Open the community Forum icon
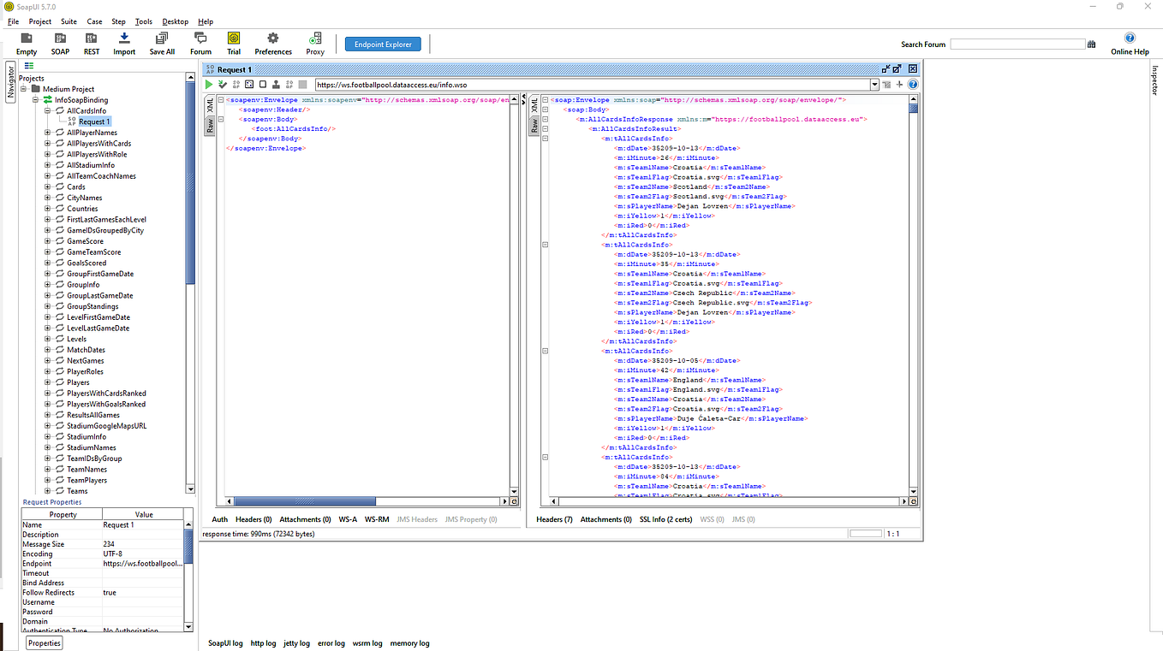Image resolution: width=1163 pixels, height=651 pixels. (x=200, y=39)
